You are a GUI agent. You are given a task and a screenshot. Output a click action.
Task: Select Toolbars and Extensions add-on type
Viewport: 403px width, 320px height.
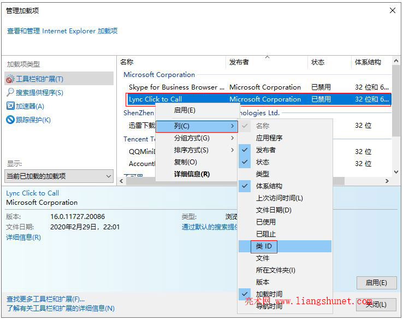(59, 79)
